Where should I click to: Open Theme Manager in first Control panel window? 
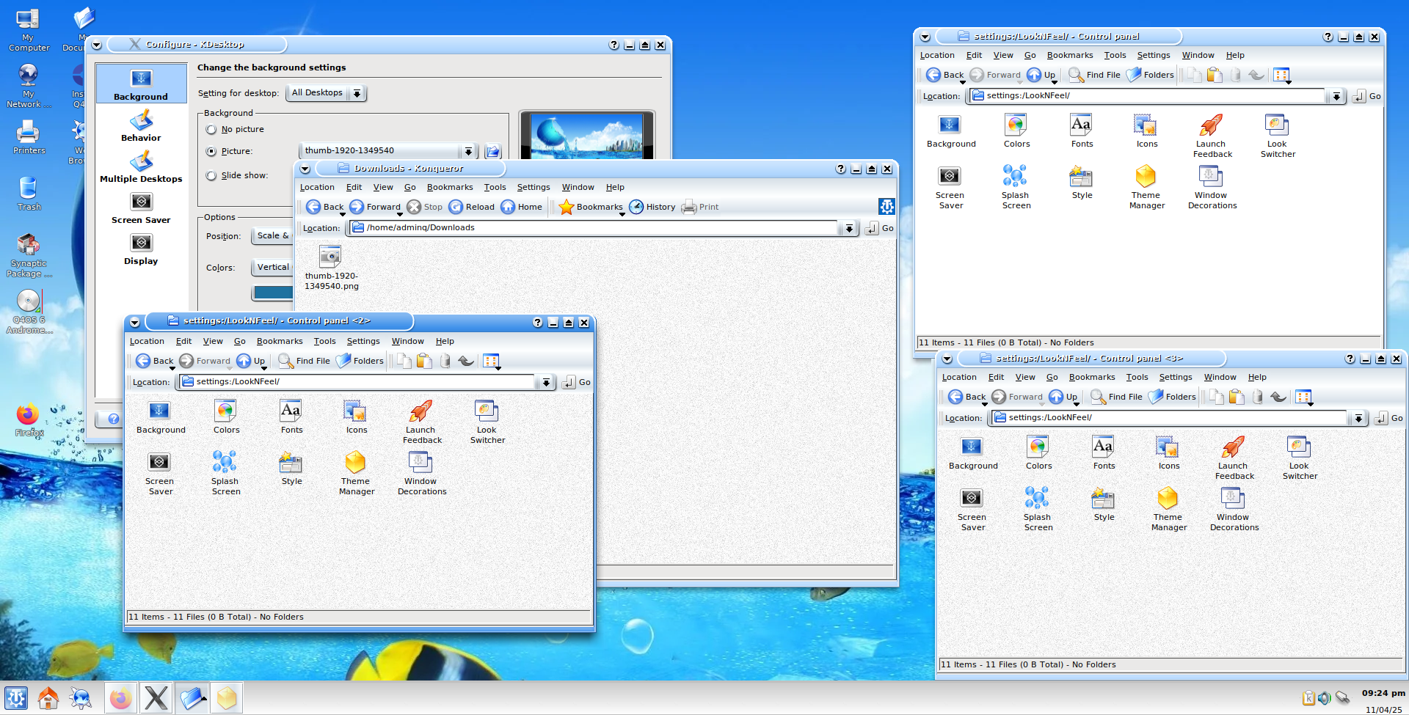pyautogui.click(x=1147, y=188)
